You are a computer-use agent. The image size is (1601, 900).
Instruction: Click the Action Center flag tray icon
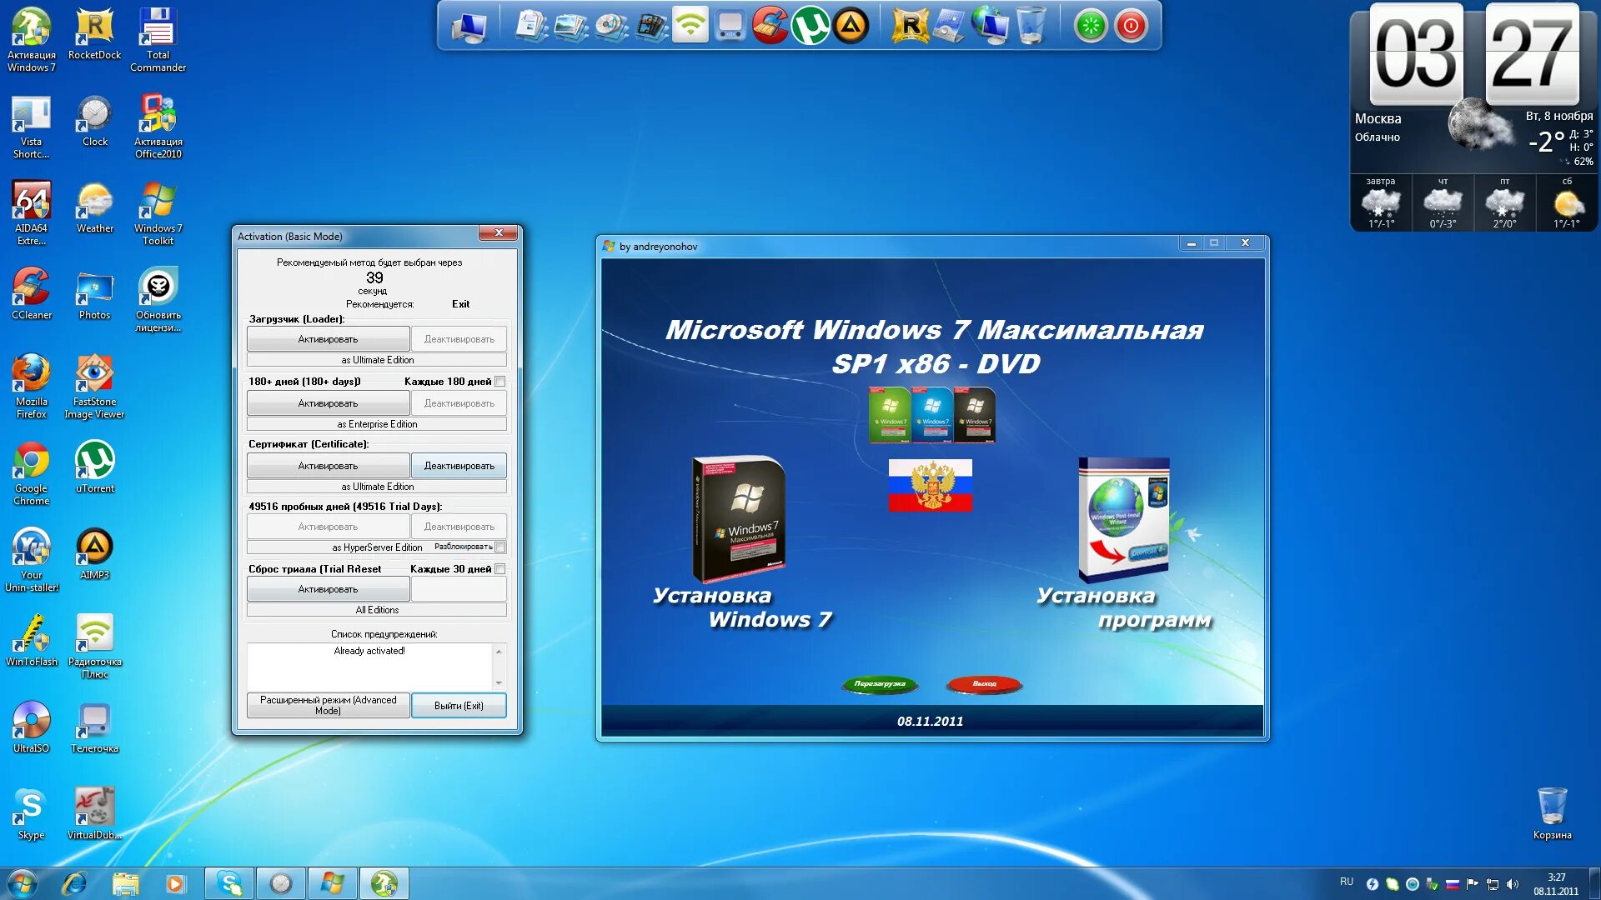[1473, 884]
